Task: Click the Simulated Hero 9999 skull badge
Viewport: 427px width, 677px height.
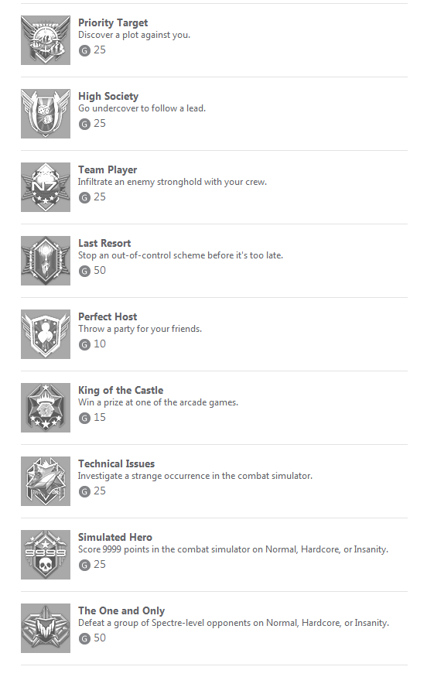Action: pyautogui.click(x=46, y=555)
